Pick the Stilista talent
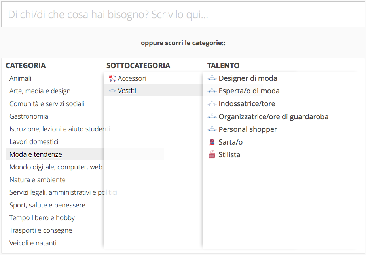This screenshot has height=255, width=366. (229, 155)
